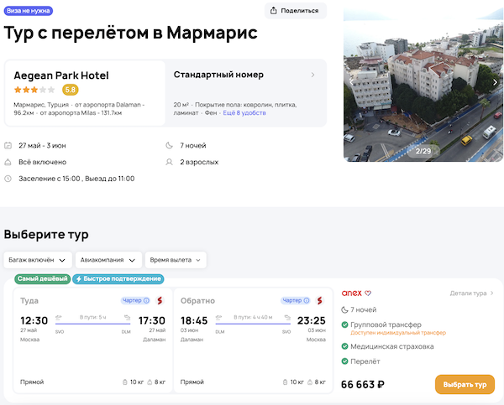504x405 pixels.
Task: Click the heart favorite icon next to anex
Action: [x=368, y=293]
